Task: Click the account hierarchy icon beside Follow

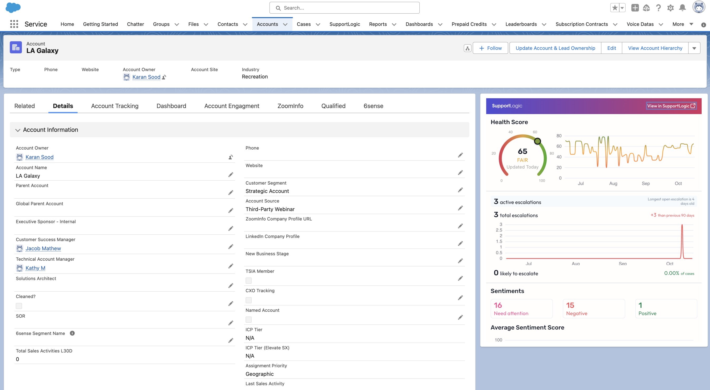Action: pos(468,48)
